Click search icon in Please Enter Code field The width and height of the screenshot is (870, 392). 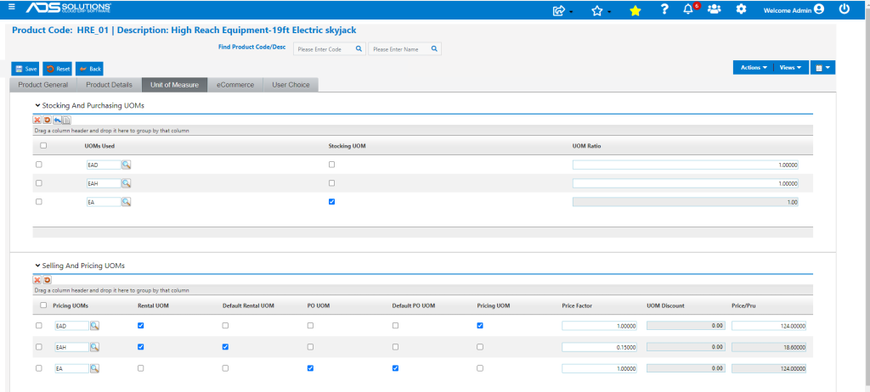(x=359, y=49)
